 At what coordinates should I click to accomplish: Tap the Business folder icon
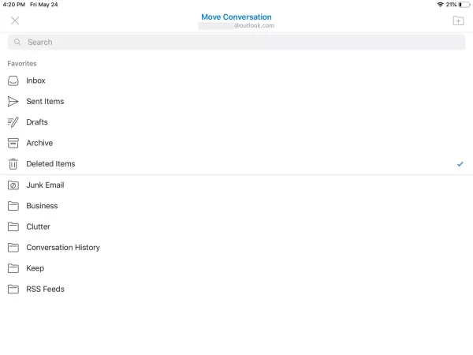pos(13,206)
